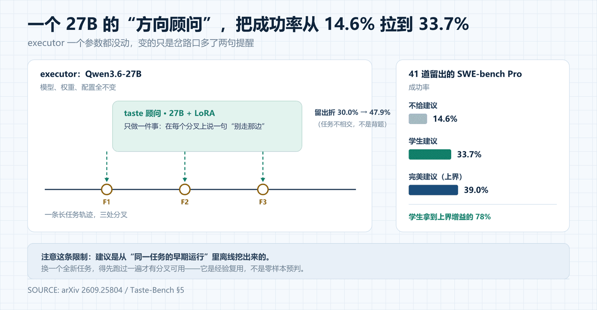Click the F2 fork circle on the timeline

(x=185, y=189)
